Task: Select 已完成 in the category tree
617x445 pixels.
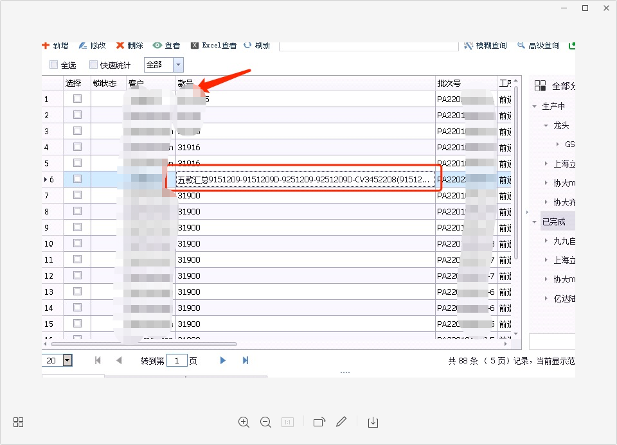Action: point(553,222)
